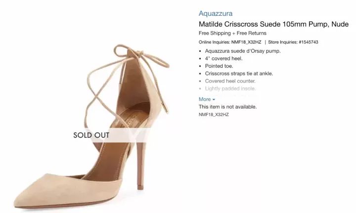
Task: Click the "Pointed toe" bullet point
Action: point(219,66)
